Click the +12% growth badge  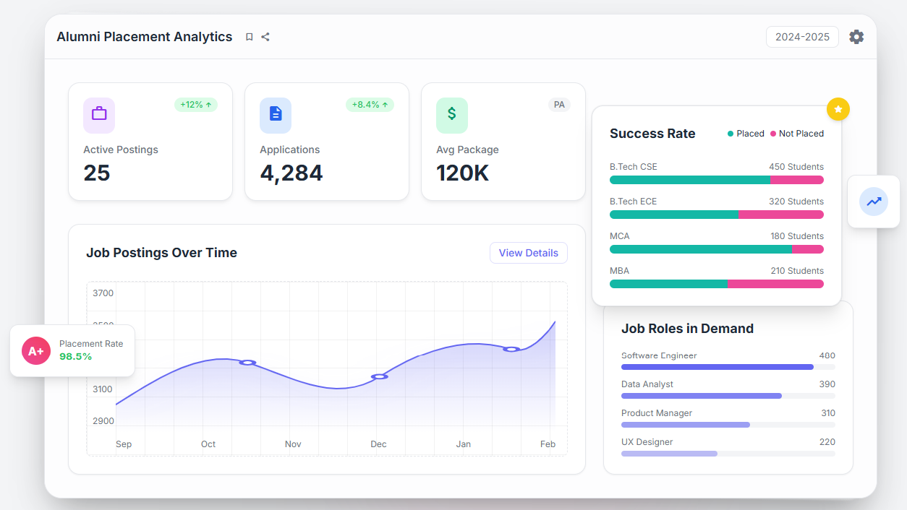[x=196, y=105]
